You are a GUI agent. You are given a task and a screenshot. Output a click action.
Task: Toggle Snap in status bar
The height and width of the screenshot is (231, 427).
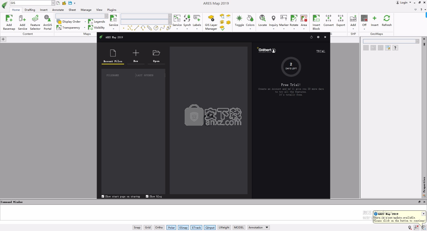[137, 228]
